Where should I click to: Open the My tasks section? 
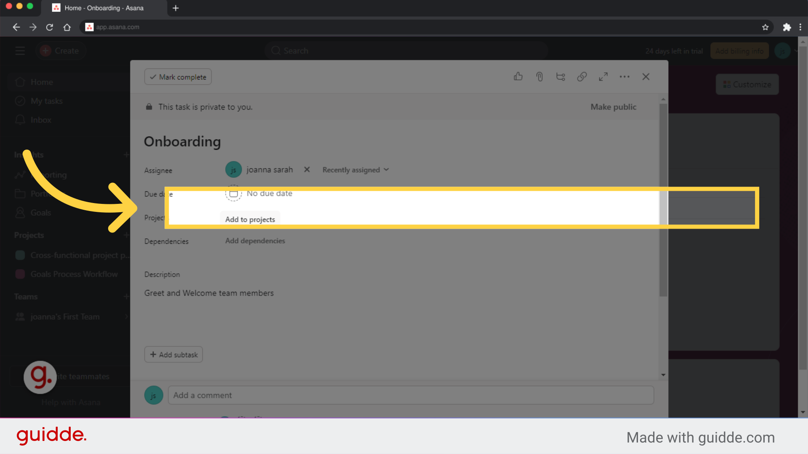tap(46, 101)
